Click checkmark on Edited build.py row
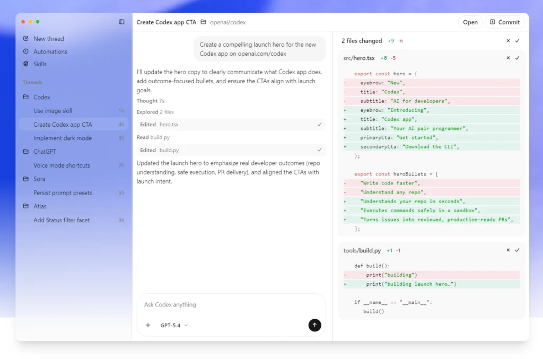The image size is (543, 359). (319, 150)
